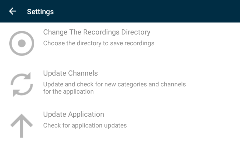Screen dimensions: 240x144
Task: Click "Update and check for new categories" line
Action: [114, 84]
